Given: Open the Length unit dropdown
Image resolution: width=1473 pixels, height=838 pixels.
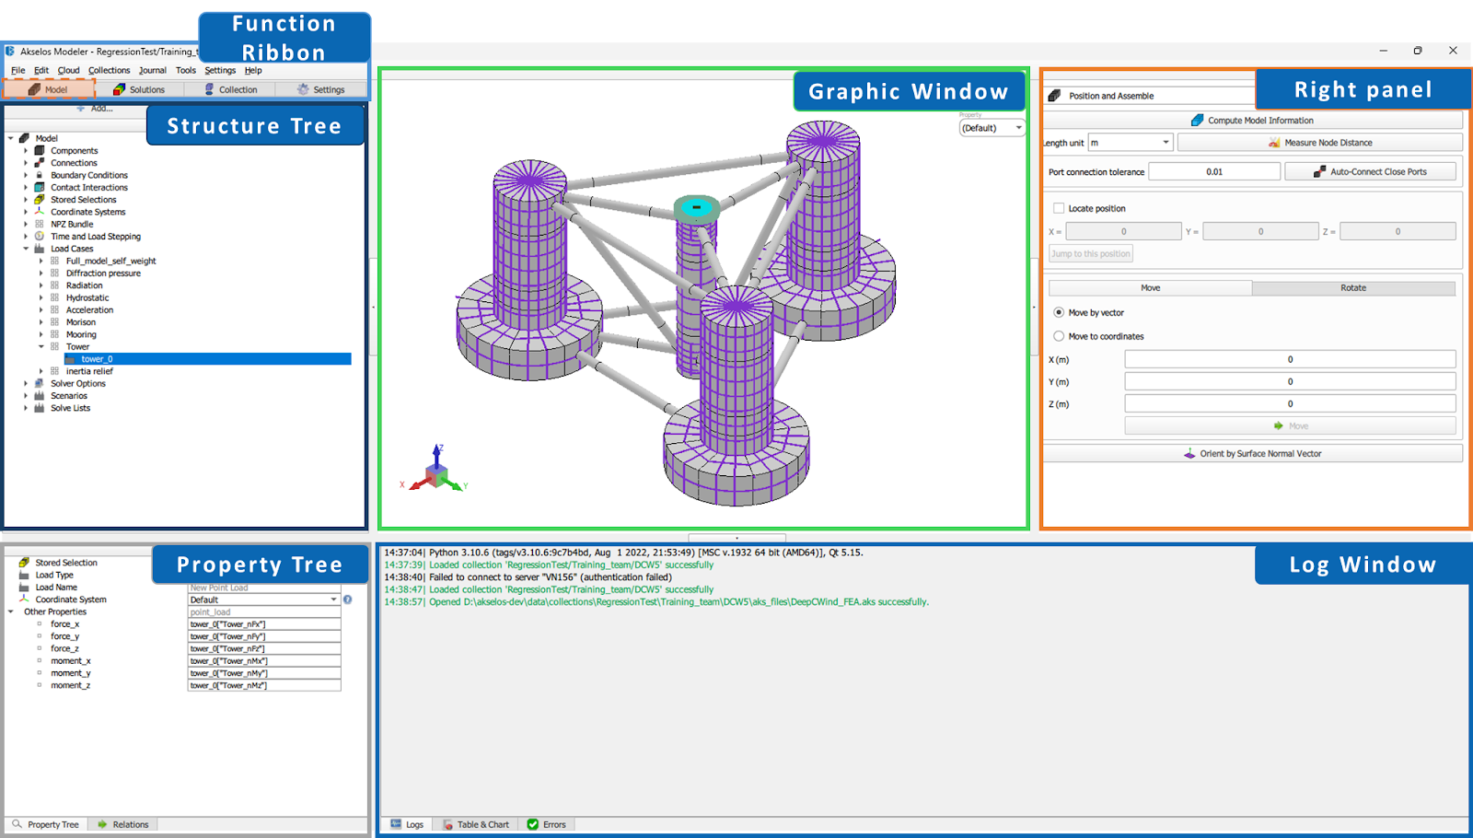Looking at the screenshot, I should [x=1131, y=143].
